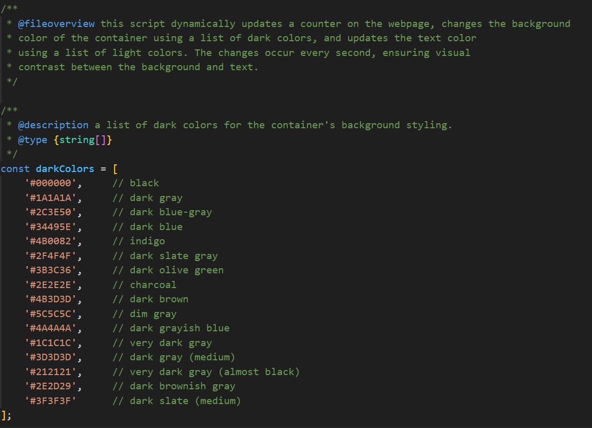Image resolution: width=592 pixels, height=428 pixels.
Task: Place cursor on the darkColors variable name
Action: [65, 168]
